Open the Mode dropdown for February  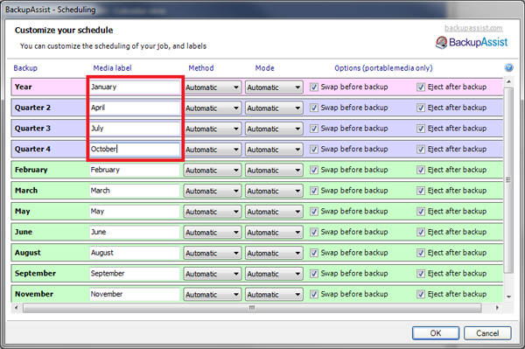coord(274,171)
